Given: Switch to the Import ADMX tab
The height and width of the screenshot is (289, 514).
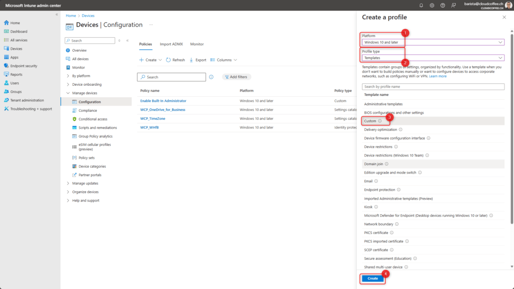Looking at the screenshot, I should click(x=171, y=44).
